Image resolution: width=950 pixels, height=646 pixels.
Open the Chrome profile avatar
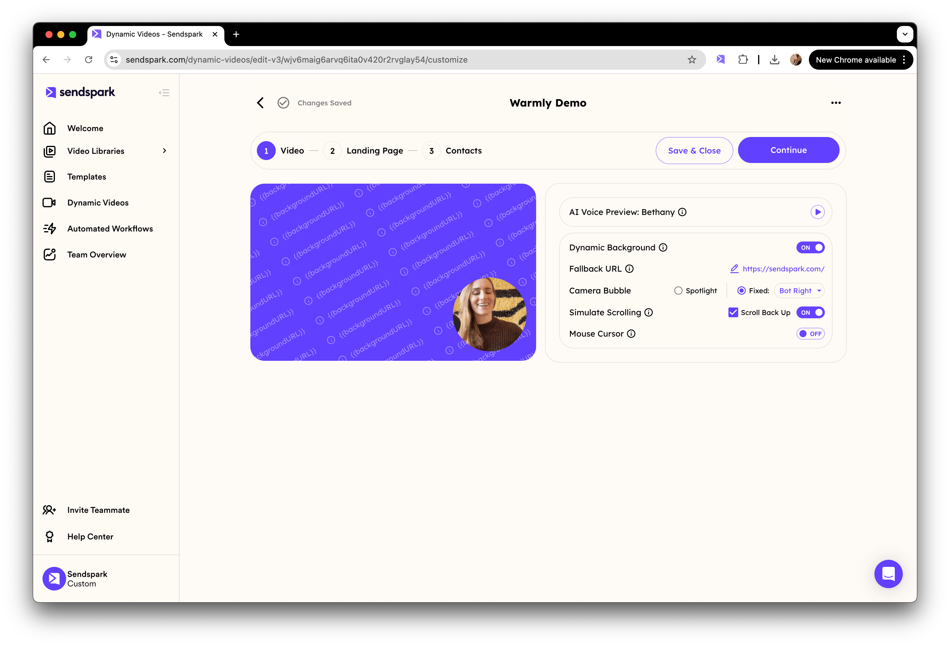796,60
